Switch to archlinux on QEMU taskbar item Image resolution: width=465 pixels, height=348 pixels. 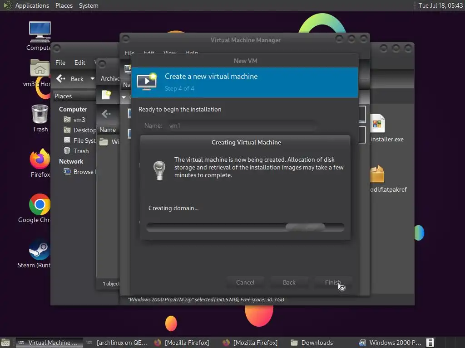[118, 343]
